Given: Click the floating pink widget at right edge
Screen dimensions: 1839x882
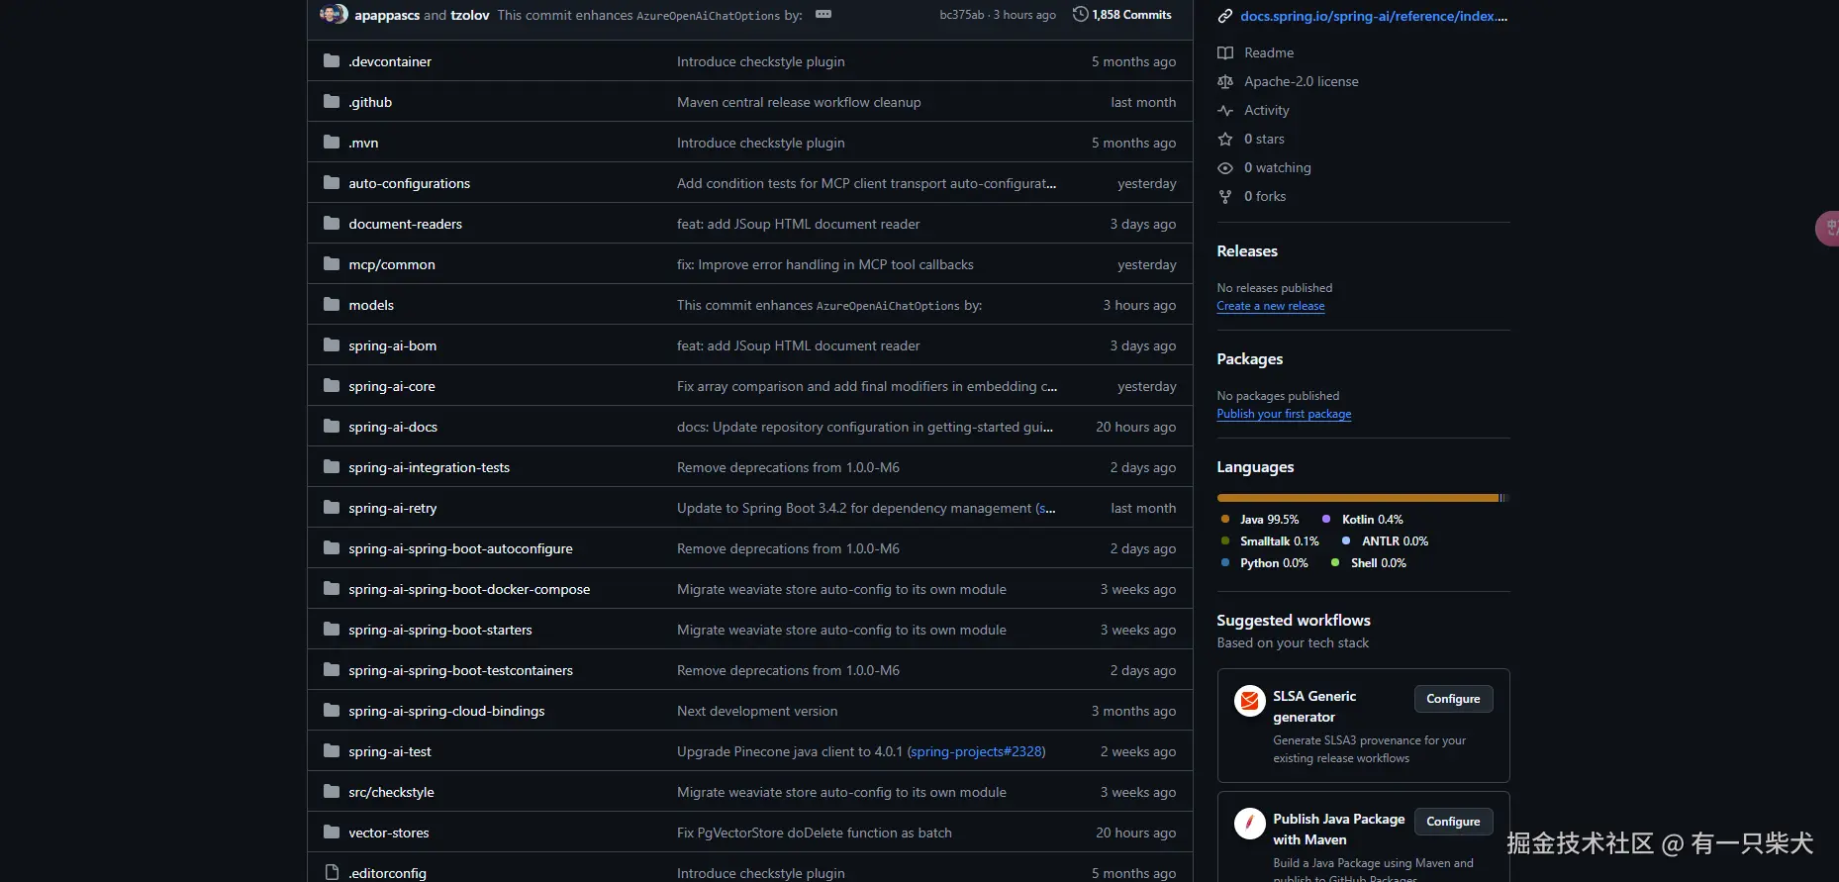Looking at the screenshot, I should 1827,228.
